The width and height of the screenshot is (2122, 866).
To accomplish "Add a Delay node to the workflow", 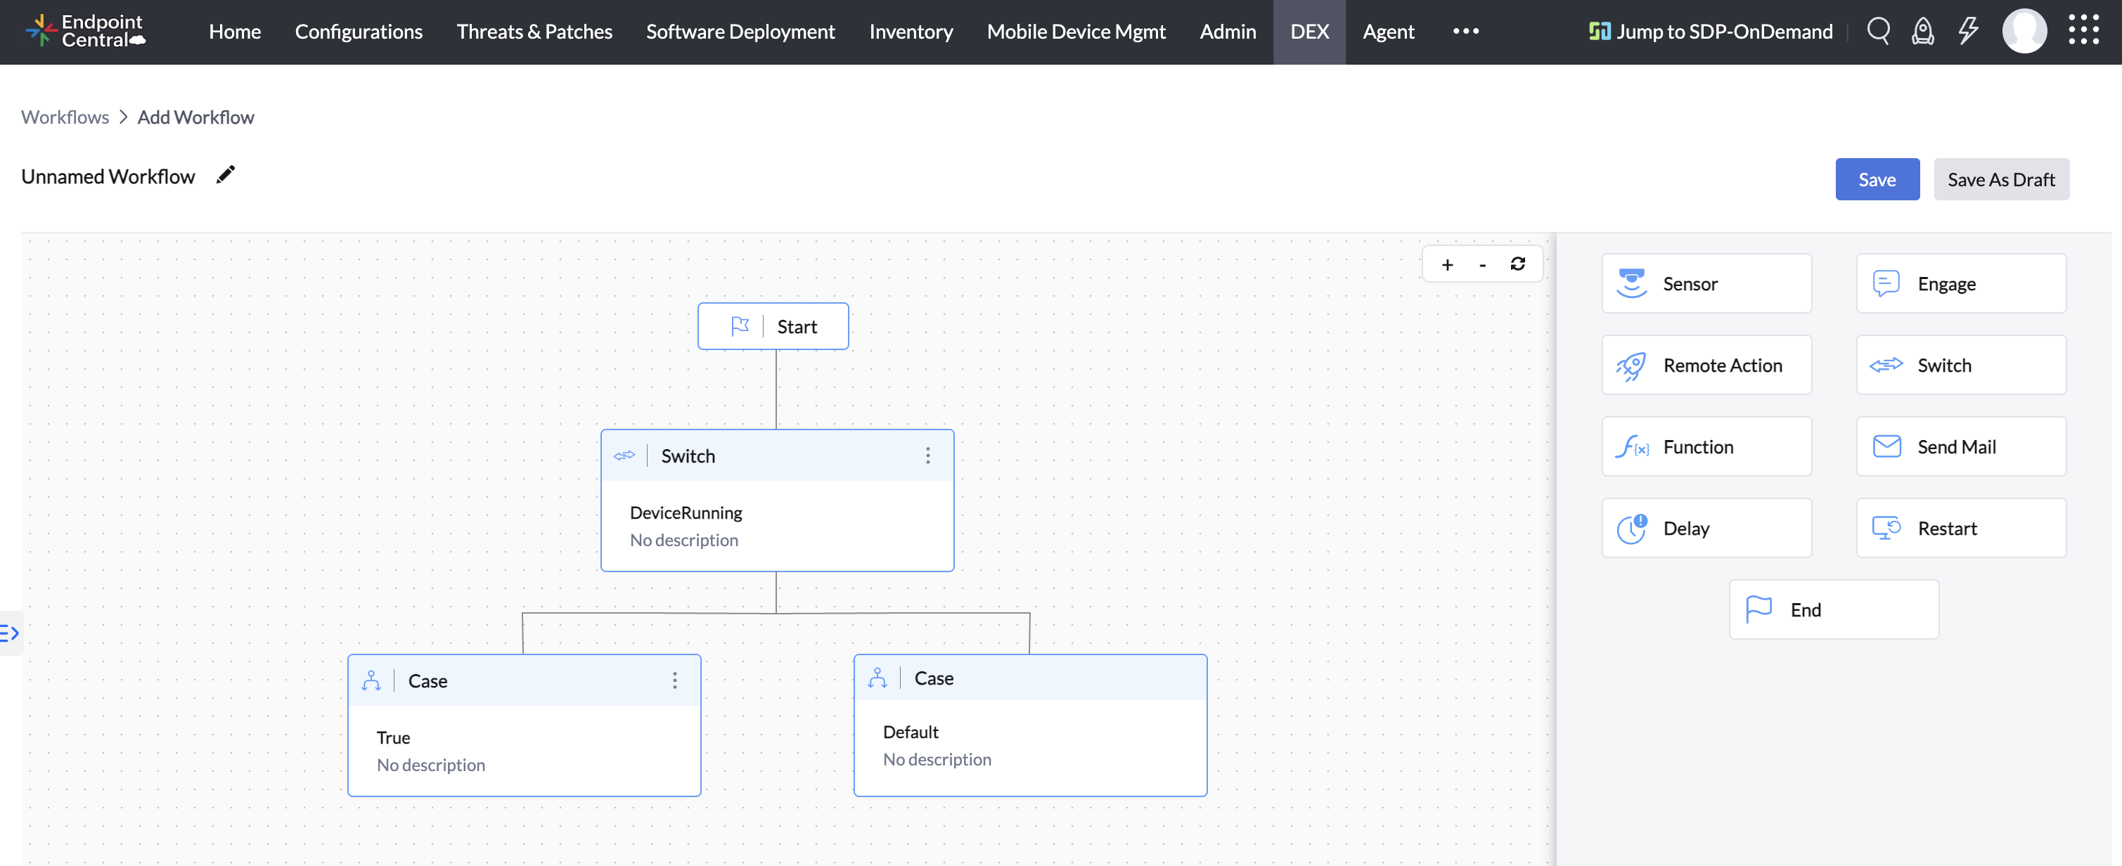I will (1706, 528).
